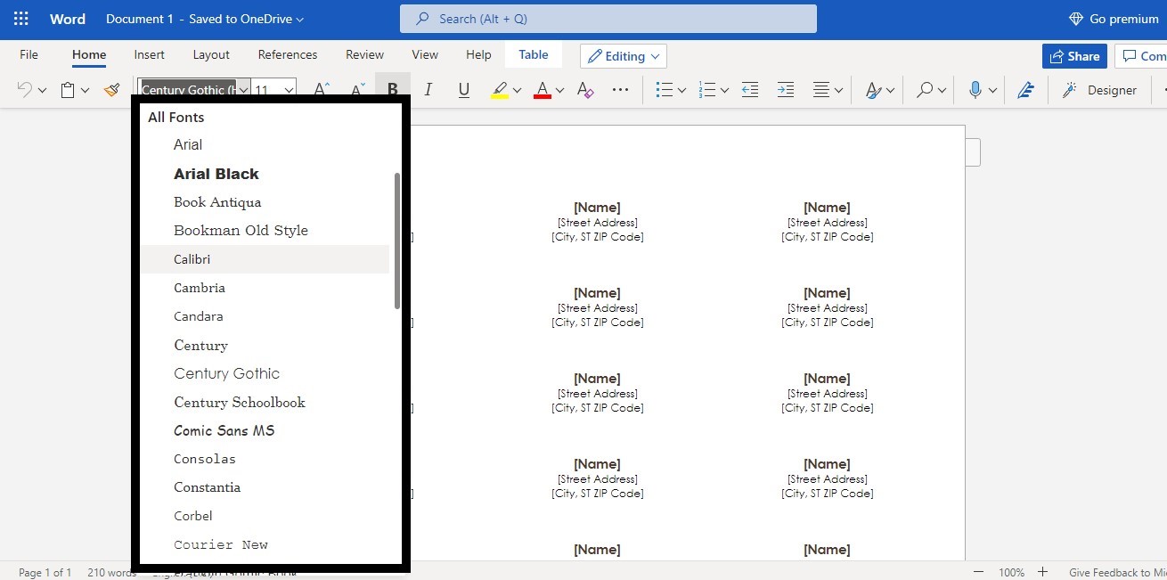The image size is (1167, 580).
Task: Expand the document title saved-location chevron
Action: [299, 20]
